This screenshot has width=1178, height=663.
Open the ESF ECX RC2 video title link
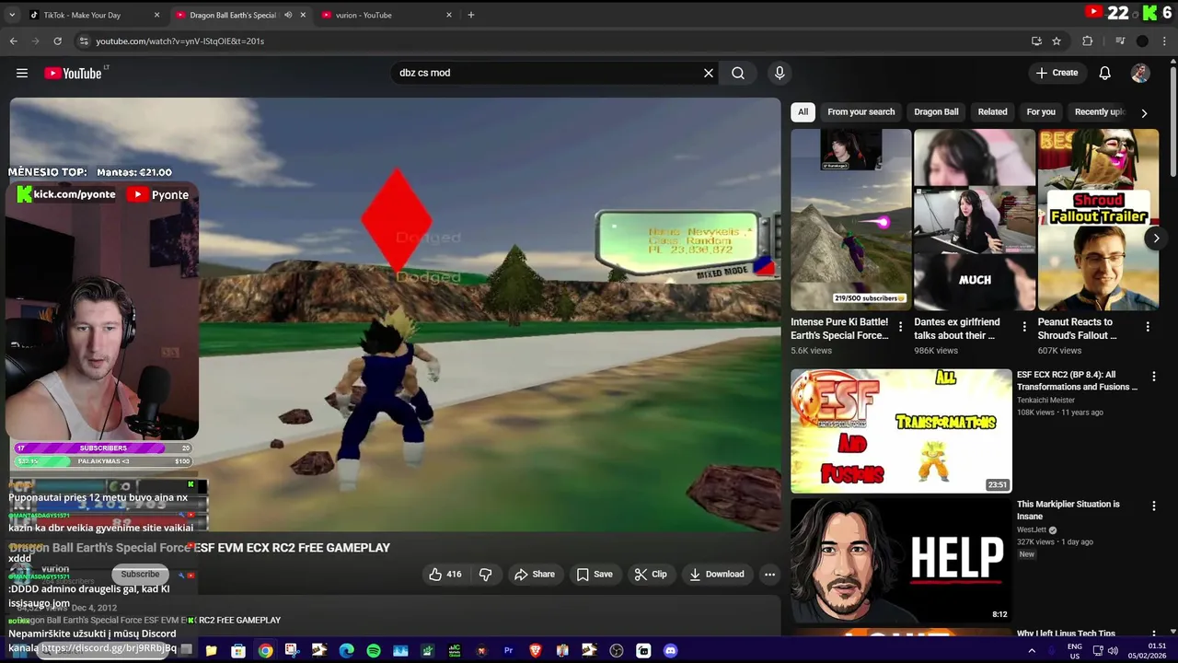click(1077, 380)
